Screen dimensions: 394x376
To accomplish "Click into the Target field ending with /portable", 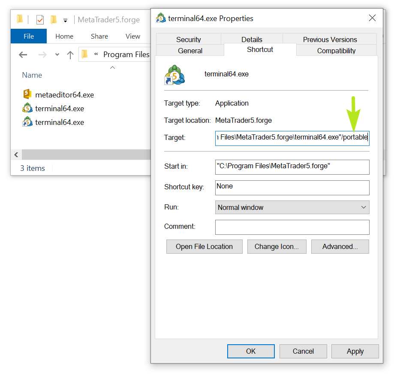I will 292,138.
